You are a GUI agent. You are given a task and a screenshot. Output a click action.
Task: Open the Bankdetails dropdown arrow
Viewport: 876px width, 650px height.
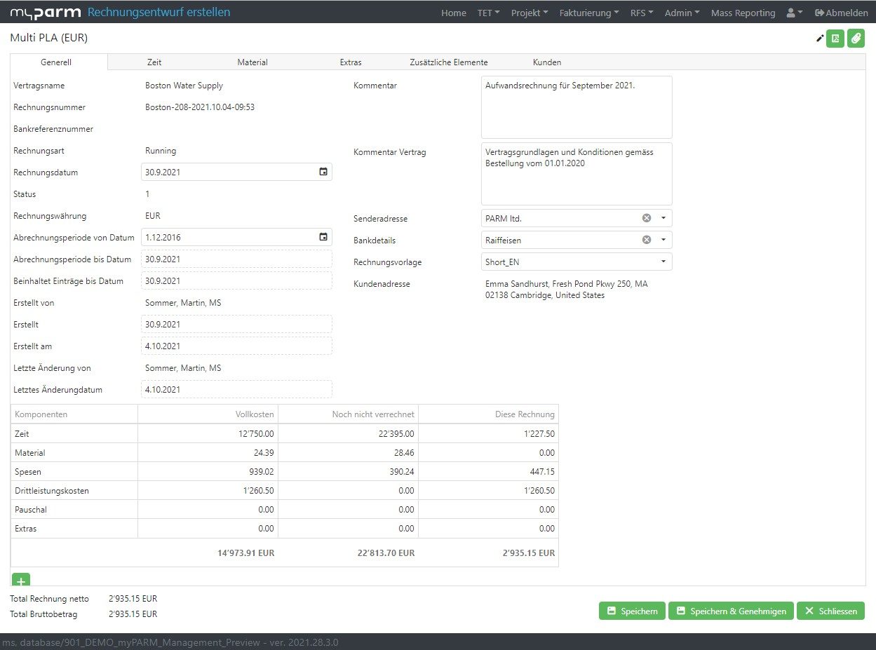(663, 240)
